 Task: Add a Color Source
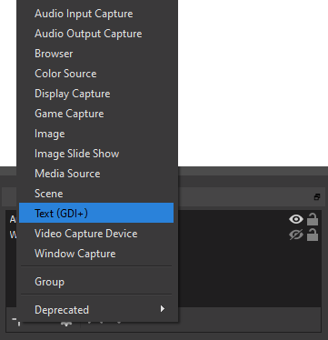click(96, 74)
